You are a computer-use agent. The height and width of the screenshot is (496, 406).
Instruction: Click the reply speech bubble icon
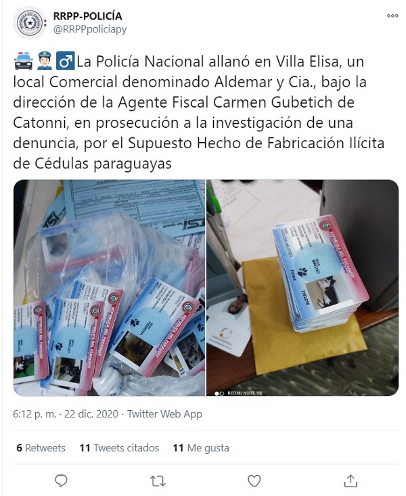pos(61,481)
